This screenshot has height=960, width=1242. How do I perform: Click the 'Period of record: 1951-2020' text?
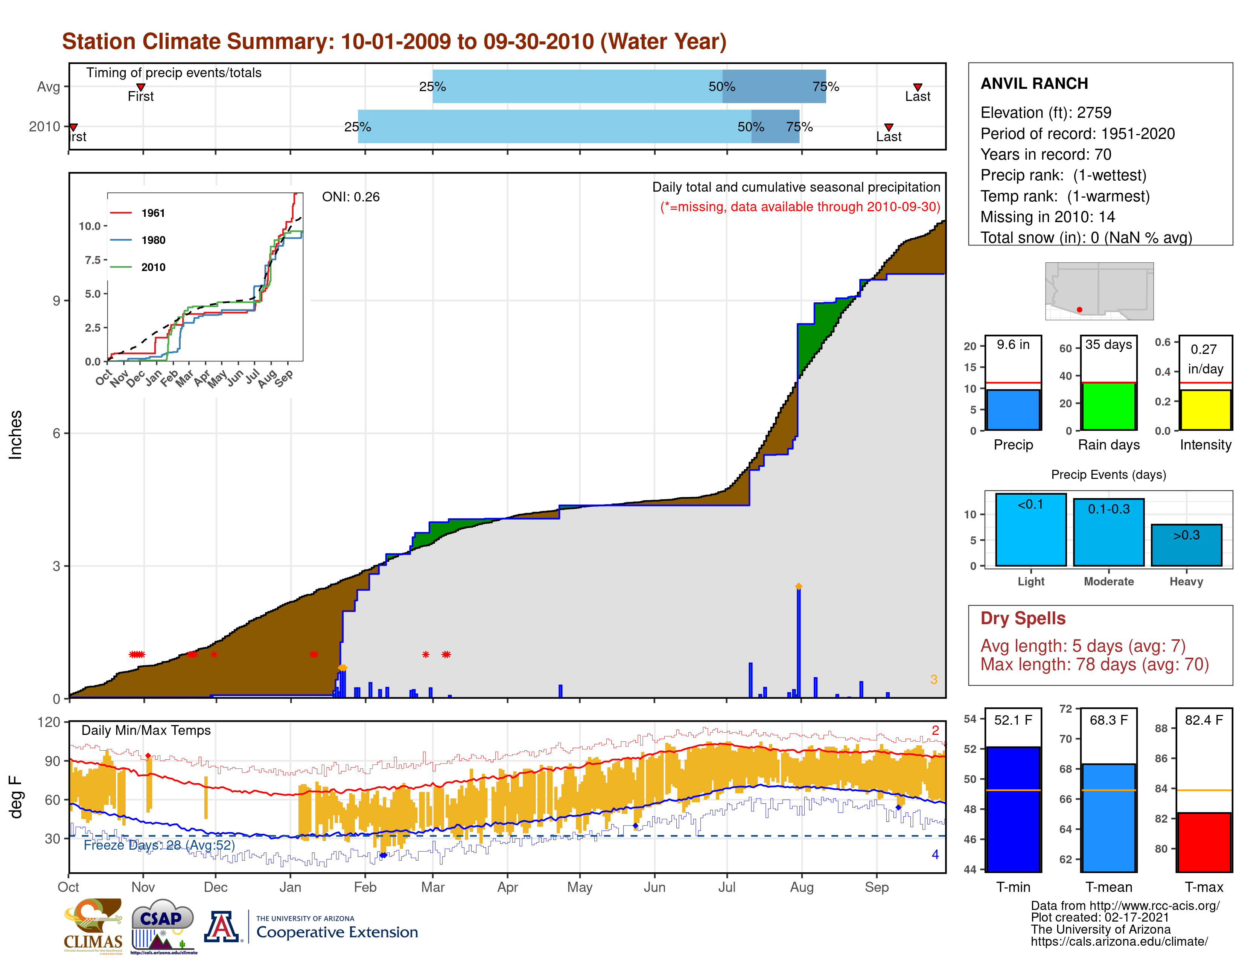(x=1078, y=134)
